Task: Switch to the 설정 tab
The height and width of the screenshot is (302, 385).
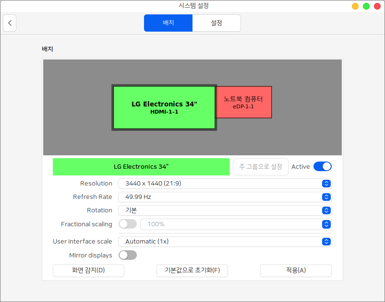Action: coord(217,23)
